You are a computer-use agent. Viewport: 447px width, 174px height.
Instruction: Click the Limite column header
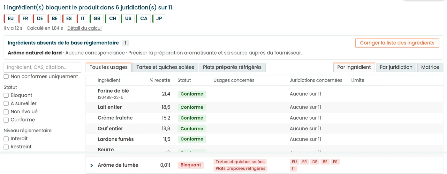coord(358,80)
